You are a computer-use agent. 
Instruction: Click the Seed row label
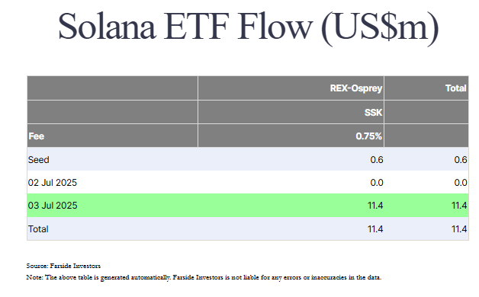coord(38,159)
